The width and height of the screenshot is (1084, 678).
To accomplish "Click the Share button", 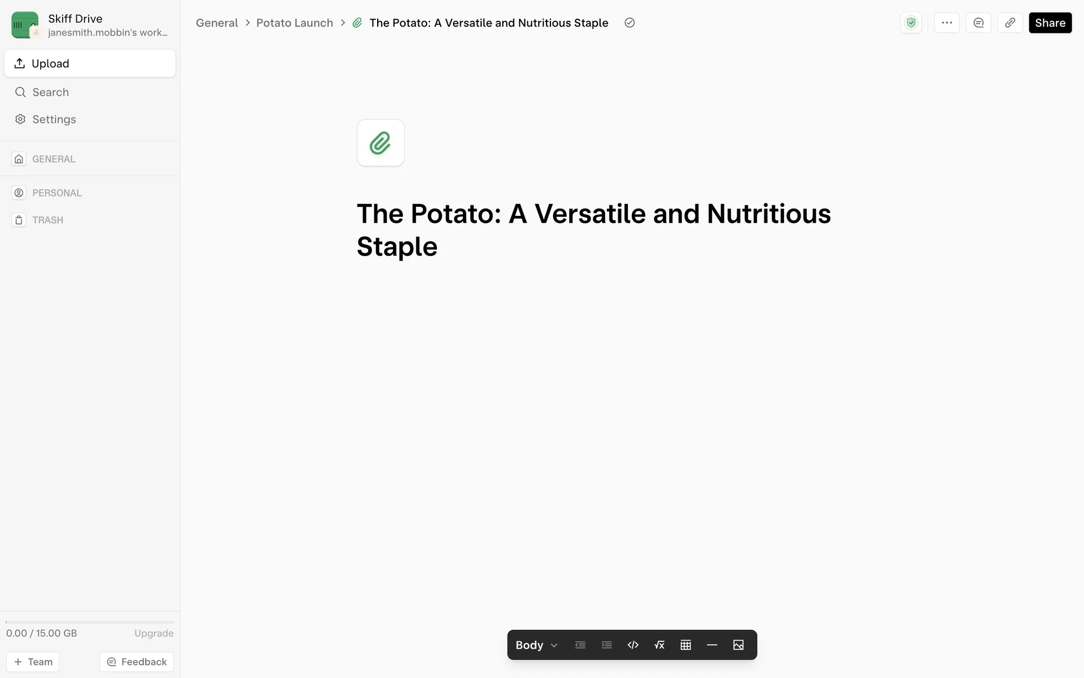I will 1050,23.
